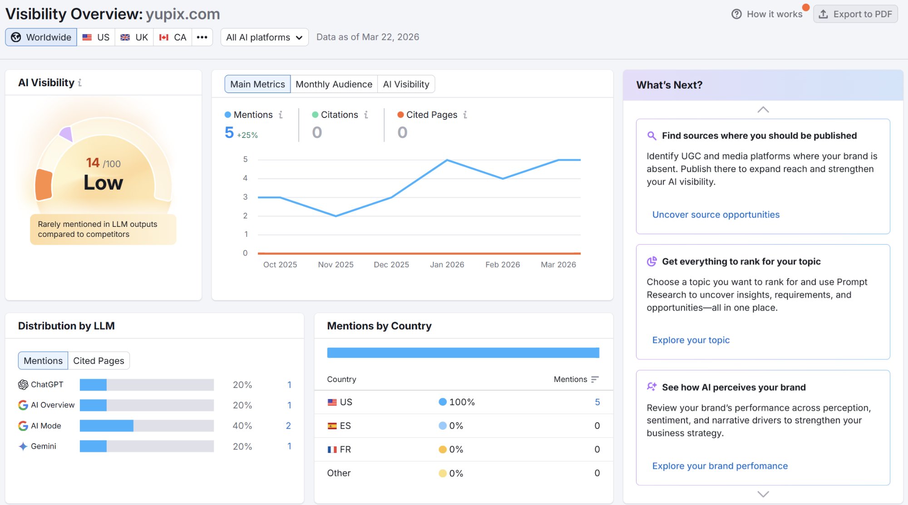Screen dimensions: 908x505
Task: Click the Citations metric info icon
Action: coord(366,115)
